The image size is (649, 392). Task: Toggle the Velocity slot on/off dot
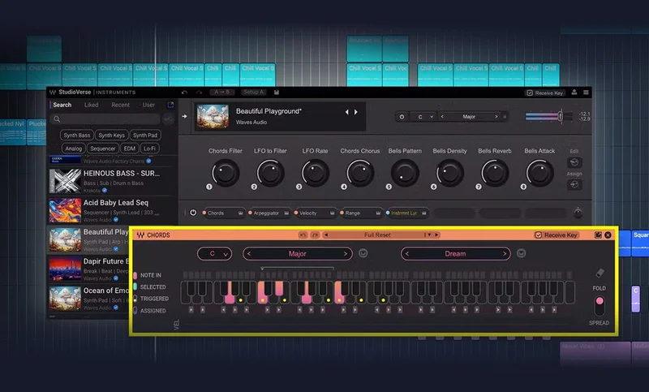(296, 213)
